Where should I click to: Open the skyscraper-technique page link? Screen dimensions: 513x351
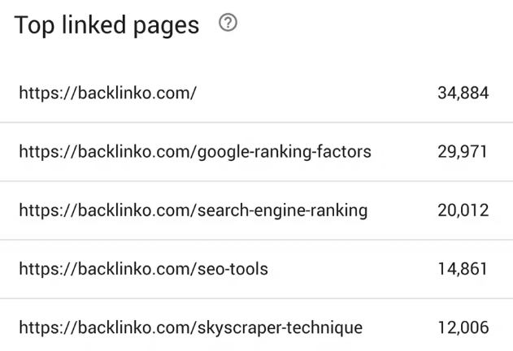tap(190, 328)
